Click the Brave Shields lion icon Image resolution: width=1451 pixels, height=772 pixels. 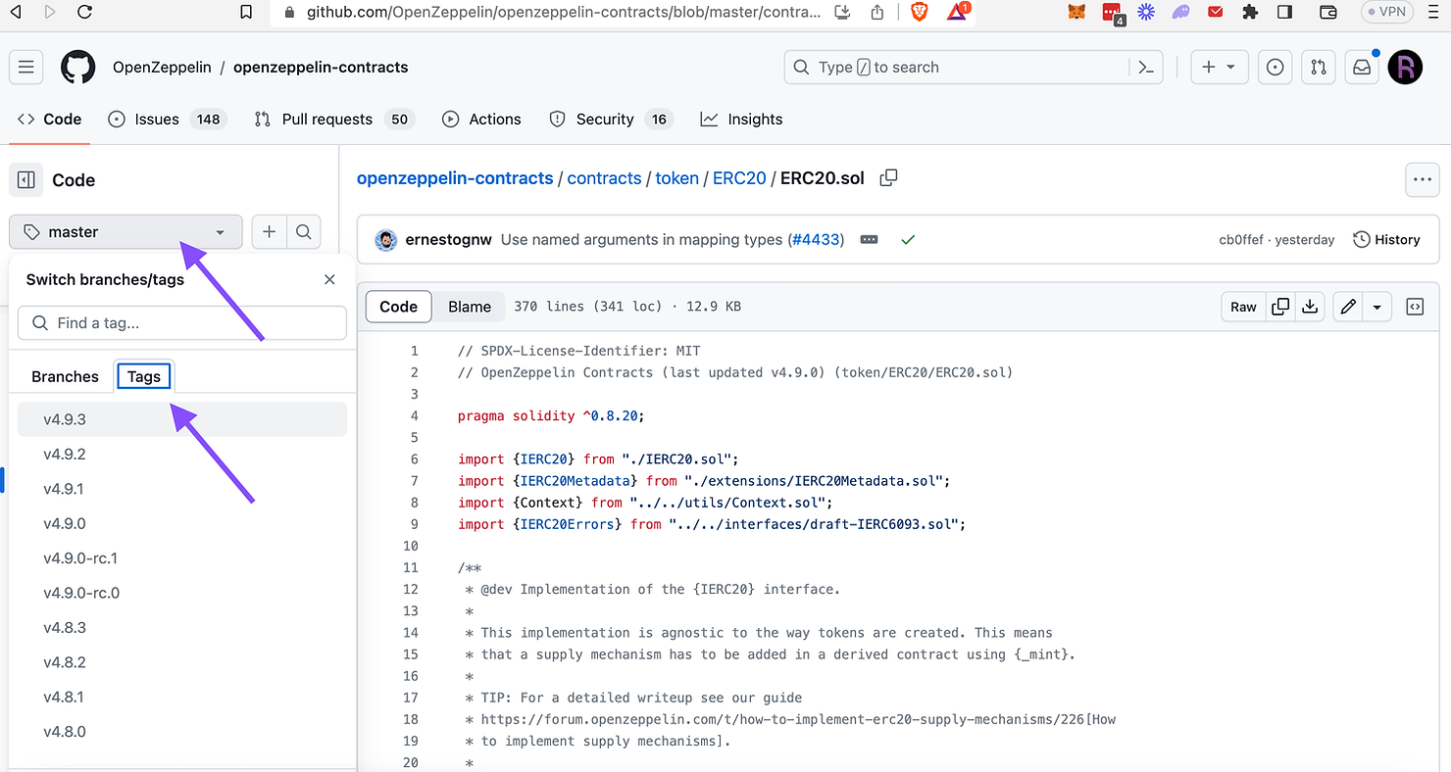(x=919, y=12)
